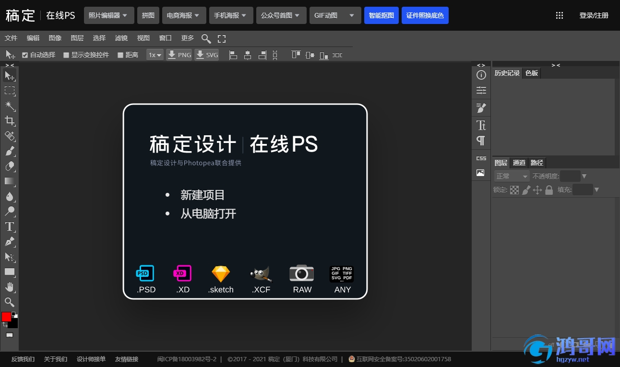Viewport: 620px width, 367px height.
Task: Align horizontal centers icon in options bar
Action: click(x=248, y=55)
